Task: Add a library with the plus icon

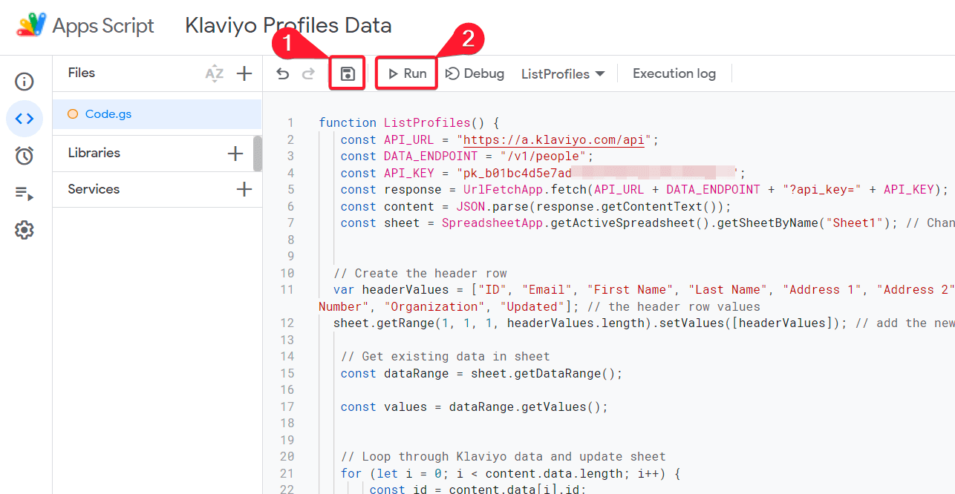Action: (x=235, y=154)
